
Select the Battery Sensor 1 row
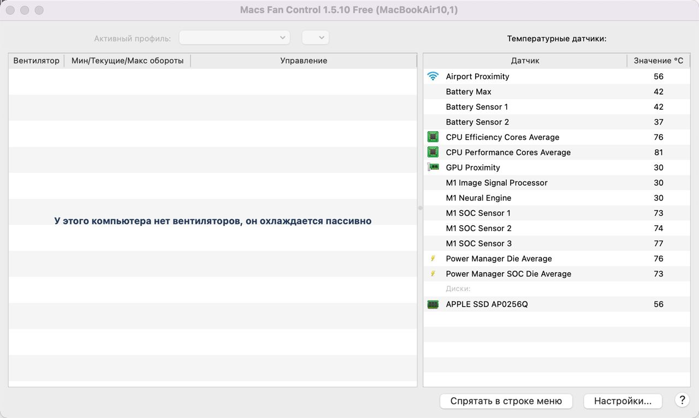pos(556,107)
